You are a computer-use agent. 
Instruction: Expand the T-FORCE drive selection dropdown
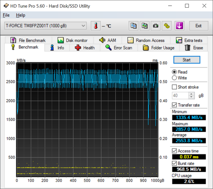[x=83, y=26]
